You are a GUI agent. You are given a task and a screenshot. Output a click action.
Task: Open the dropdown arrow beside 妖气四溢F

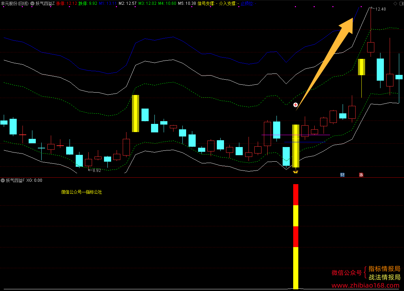pyautogui.click(x=3, y=180)
